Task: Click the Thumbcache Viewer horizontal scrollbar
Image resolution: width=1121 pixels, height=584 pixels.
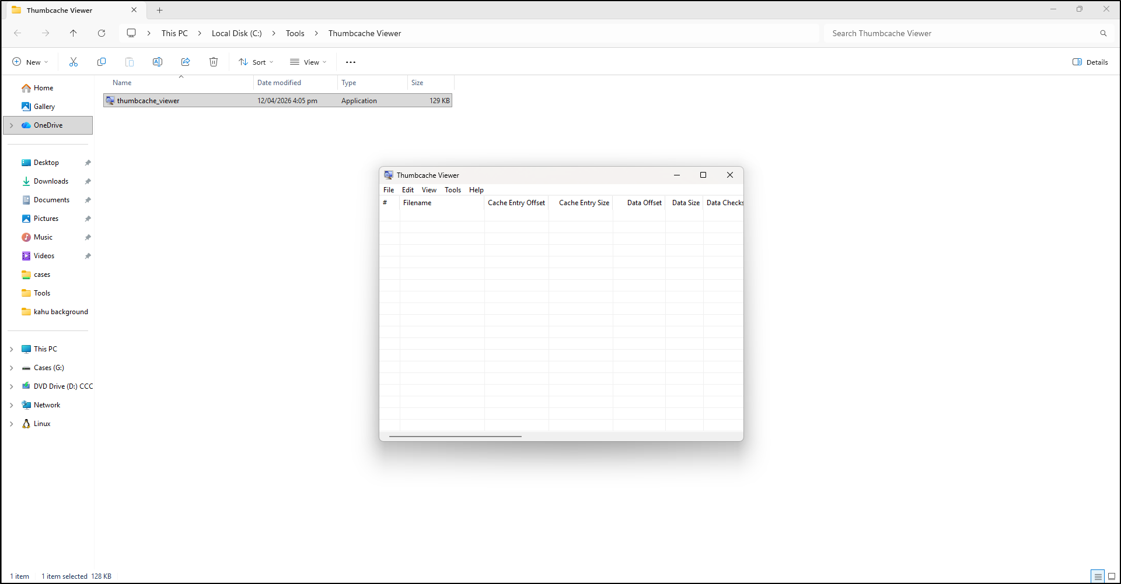Action: pos(455,436)
